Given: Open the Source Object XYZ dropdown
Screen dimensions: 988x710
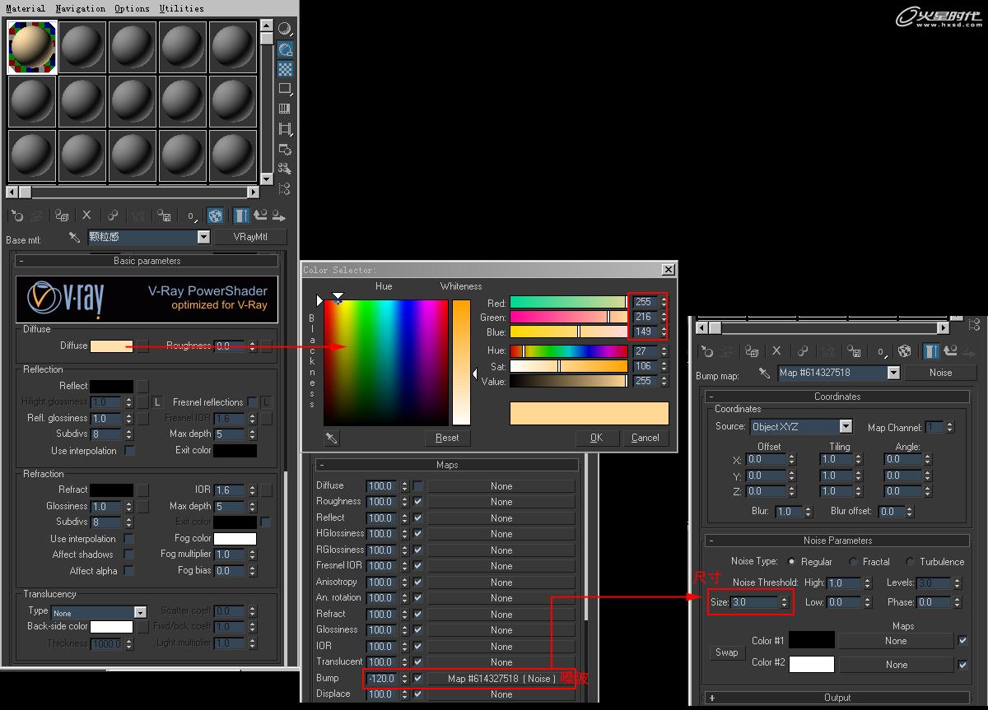Looking at the screenshot, I should click(x=846, y=426).
